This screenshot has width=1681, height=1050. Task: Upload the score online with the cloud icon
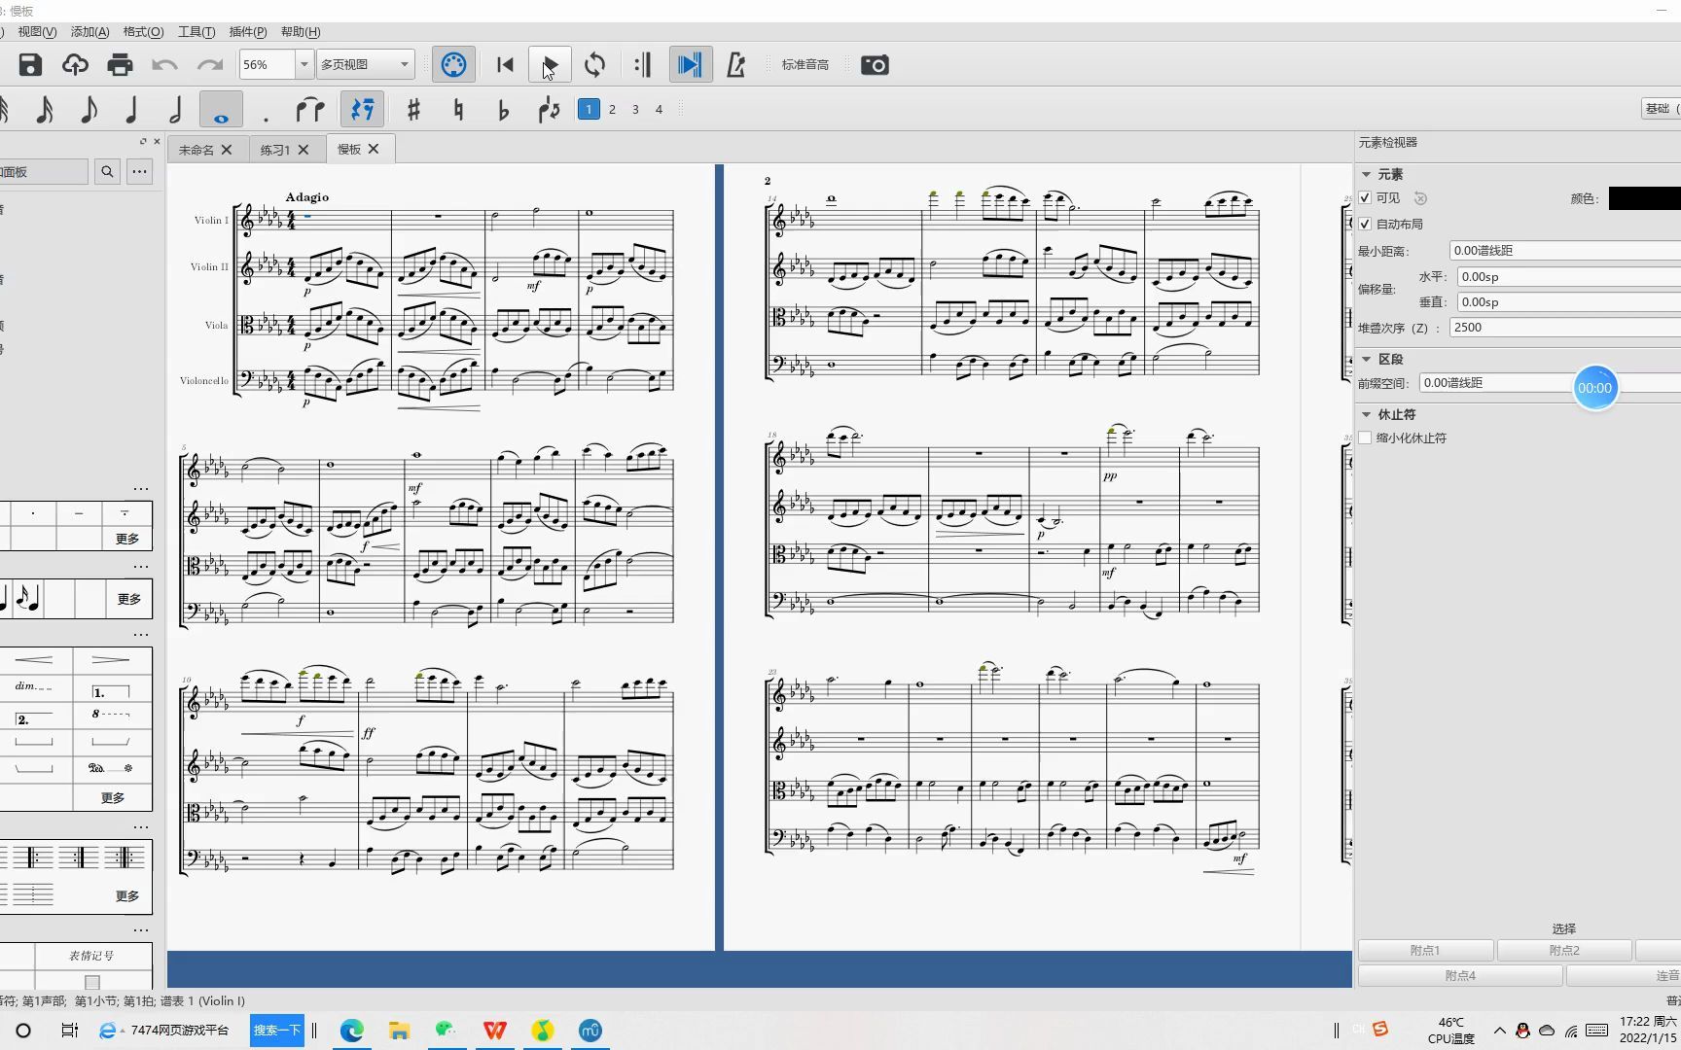point(75,65)
